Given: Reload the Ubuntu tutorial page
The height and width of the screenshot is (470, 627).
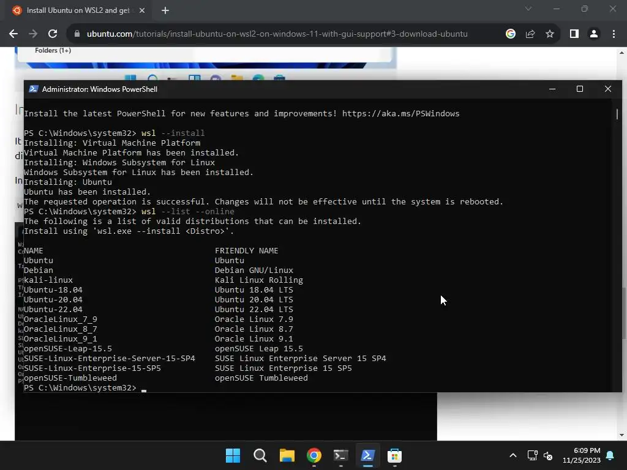Looking at the screenshot, I should 53,34.
